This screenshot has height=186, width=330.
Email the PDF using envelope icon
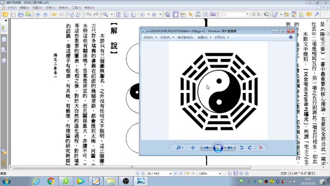(x=28, y=14)
